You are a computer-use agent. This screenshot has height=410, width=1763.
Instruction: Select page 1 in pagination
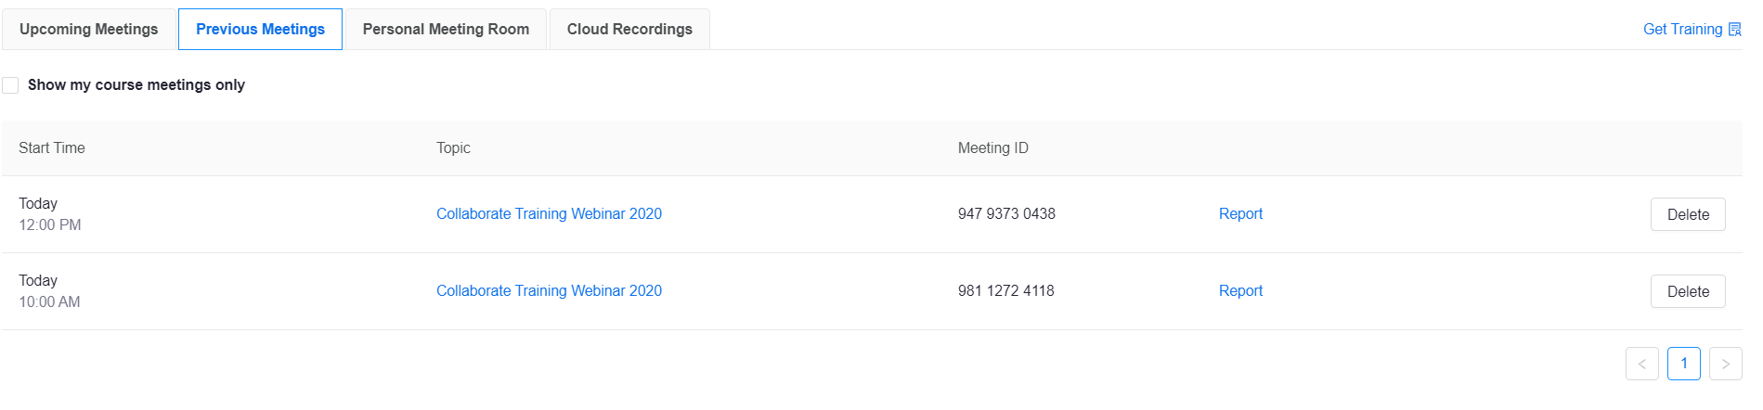point(1684,364)
